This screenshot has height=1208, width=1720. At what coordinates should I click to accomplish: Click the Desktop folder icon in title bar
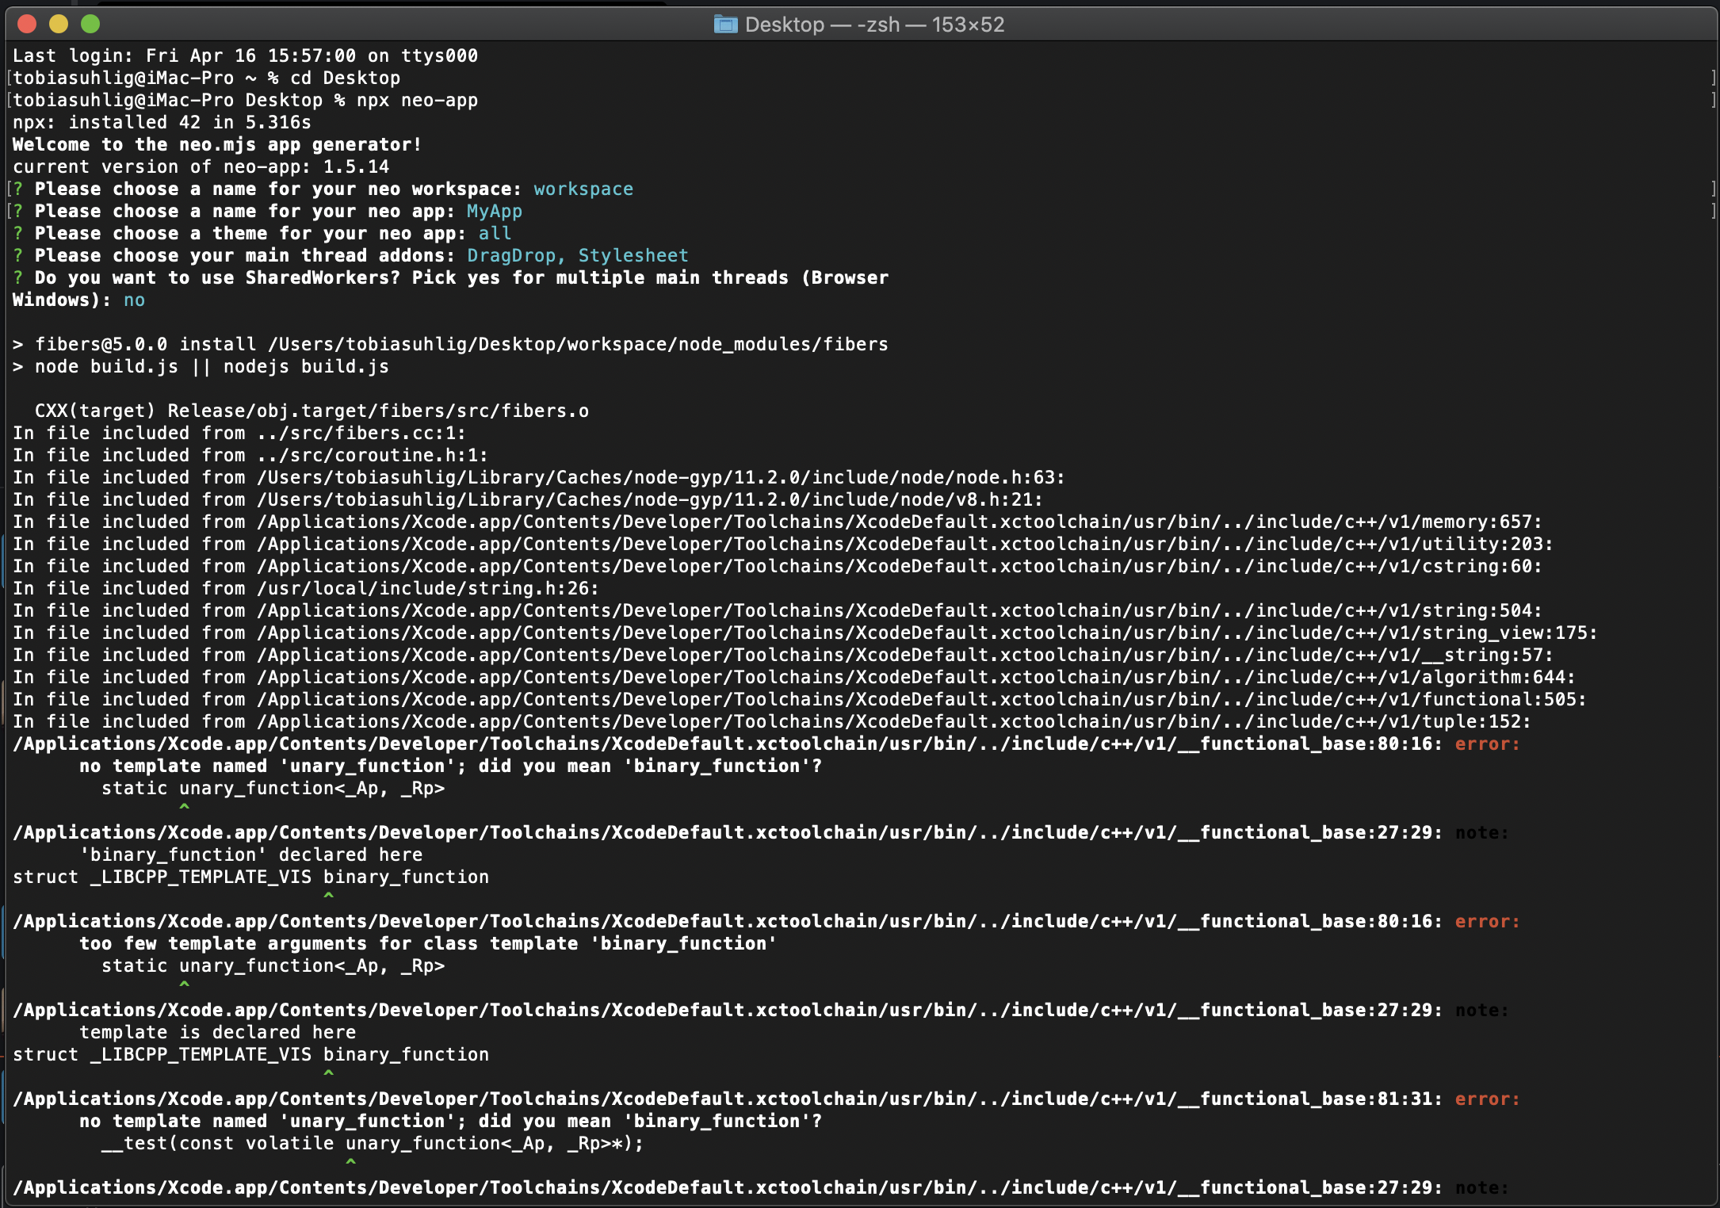725,25
